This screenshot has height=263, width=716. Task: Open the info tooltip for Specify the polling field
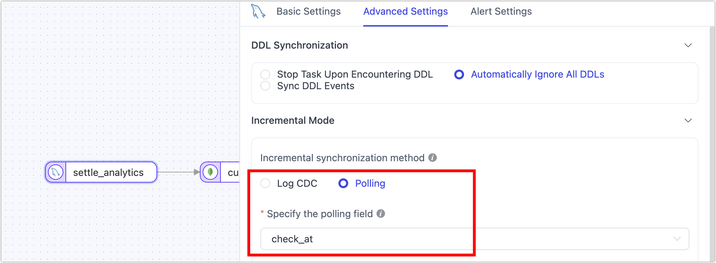tap(381, 214)
